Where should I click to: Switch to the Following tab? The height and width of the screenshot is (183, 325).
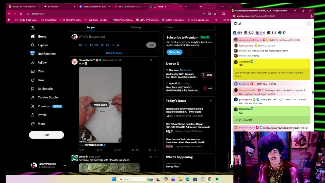tap(136, 27)
